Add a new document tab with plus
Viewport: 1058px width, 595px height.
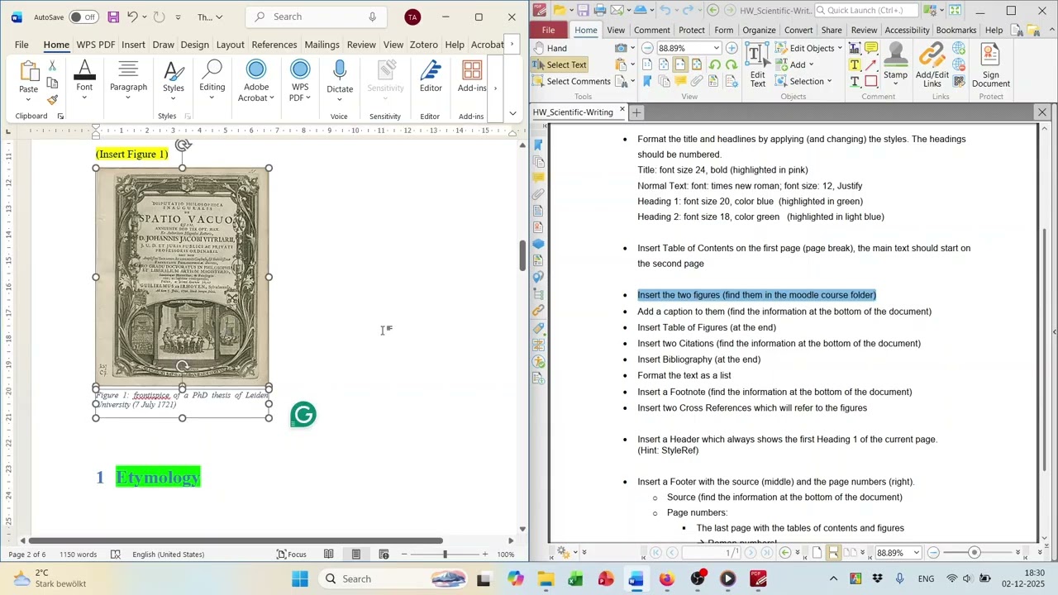tap(636, 112)
